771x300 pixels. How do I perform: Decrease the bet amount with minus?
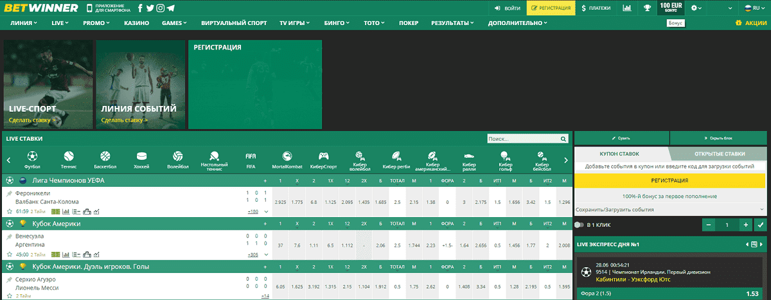pyautogui.click(x=707, y=225)
